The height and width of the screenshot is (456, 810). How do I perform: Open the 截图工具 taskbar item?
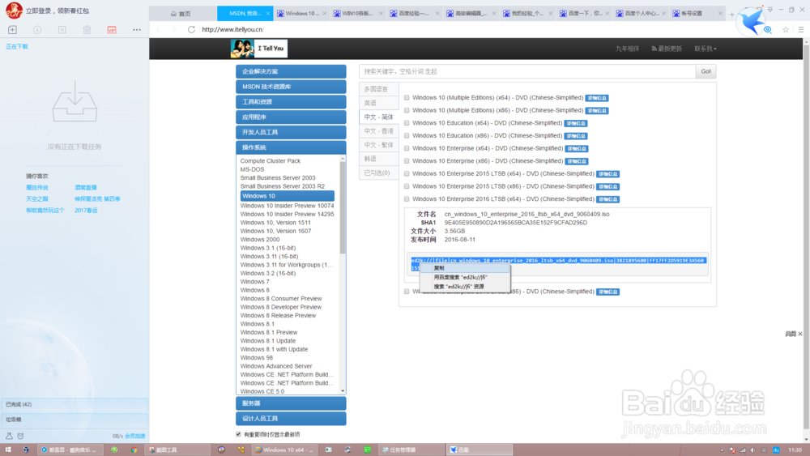pos(177,450)
